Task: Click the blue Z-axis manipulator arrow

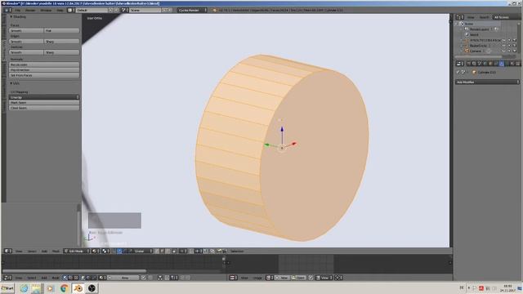Action: pyautogui.click(x=282, y=129)
